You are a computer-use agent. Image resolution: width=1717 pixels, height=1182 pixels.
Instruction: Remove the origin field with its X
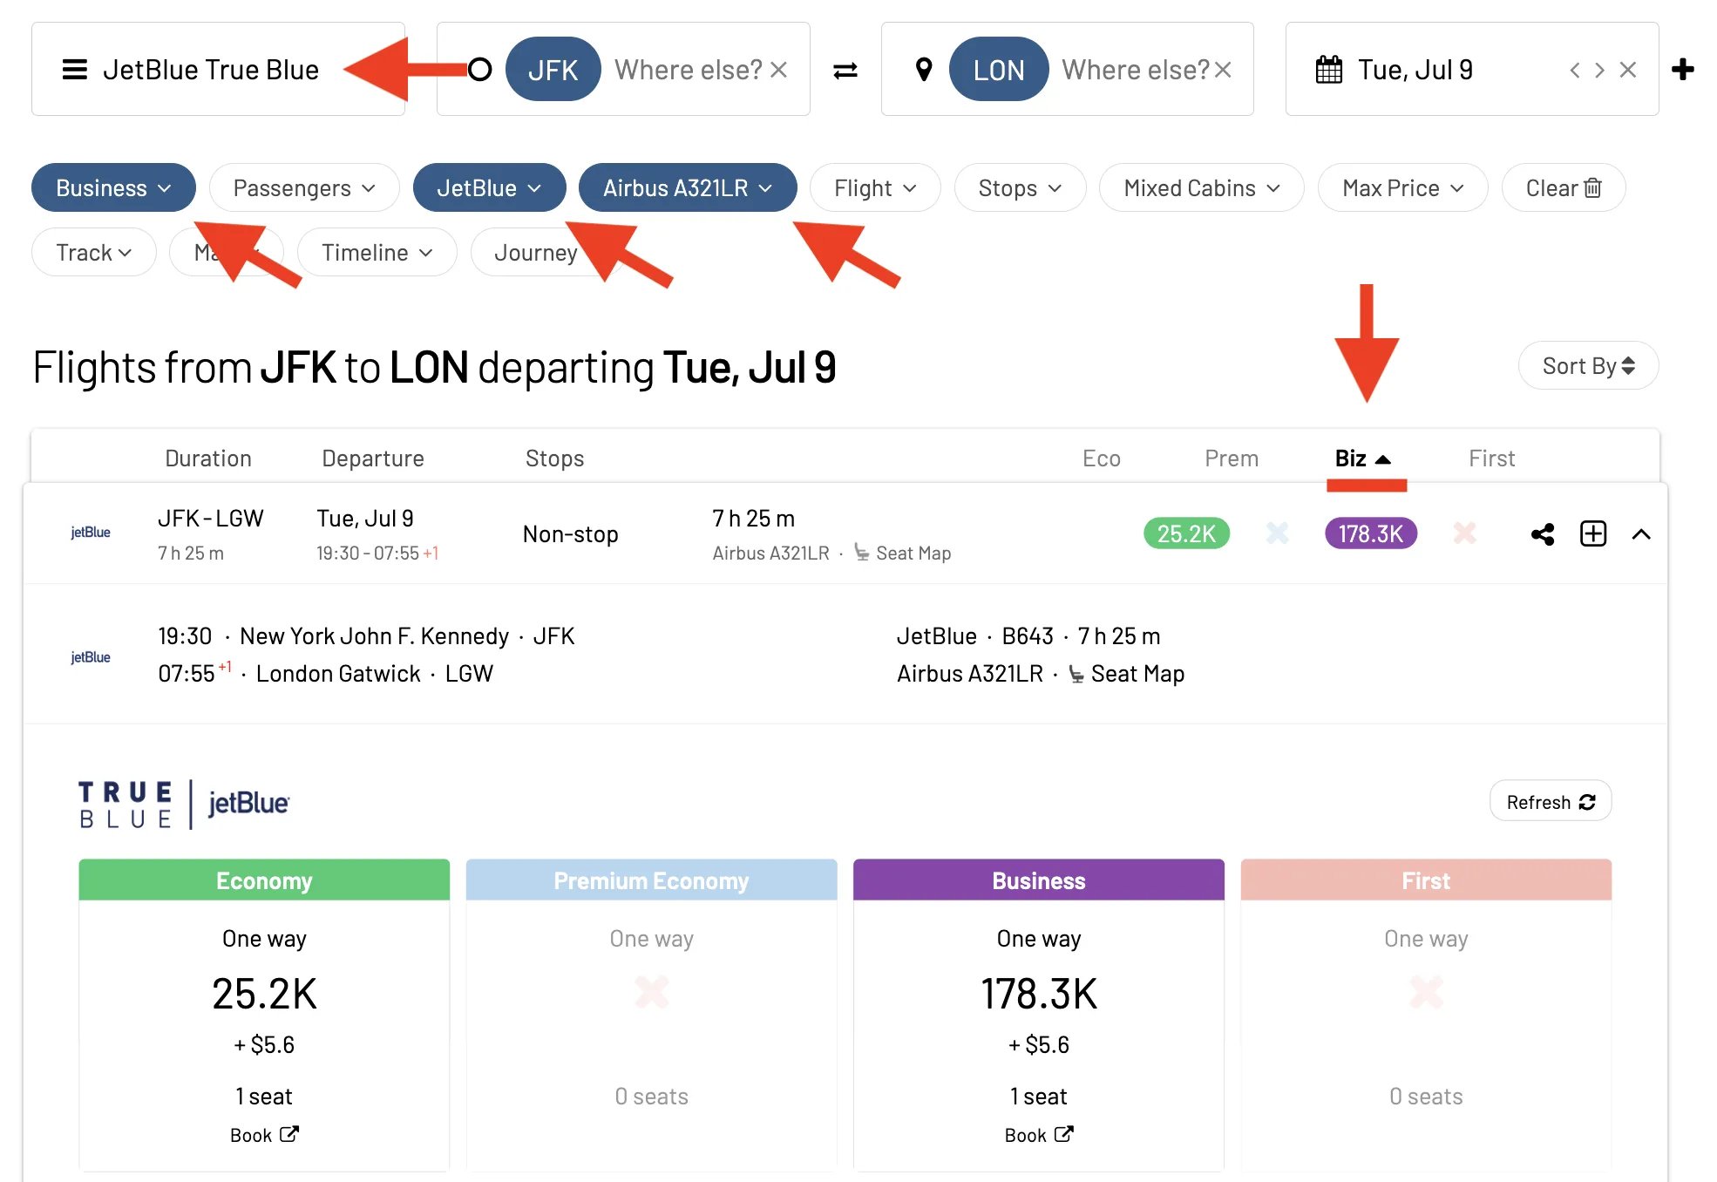(779, 70)
